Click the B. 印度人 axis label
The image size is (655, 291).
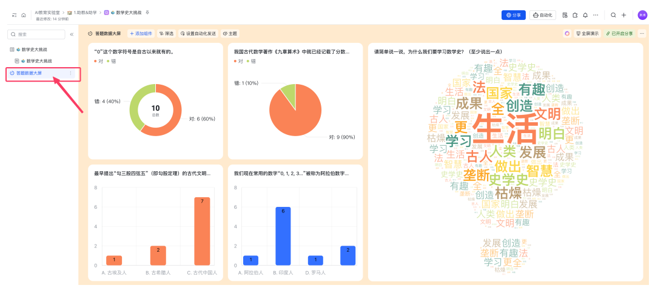pos(283,273)
